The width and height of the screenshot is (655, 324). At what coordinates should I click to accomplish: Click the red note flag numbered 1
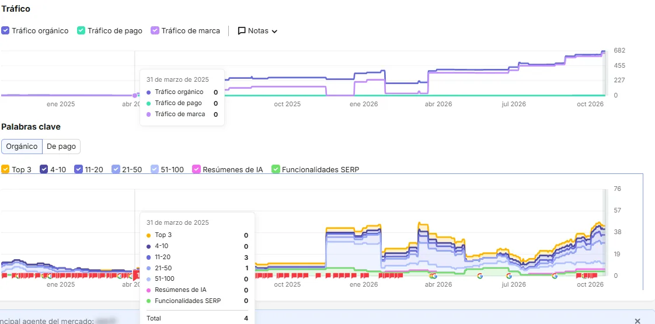coord(136,275)
